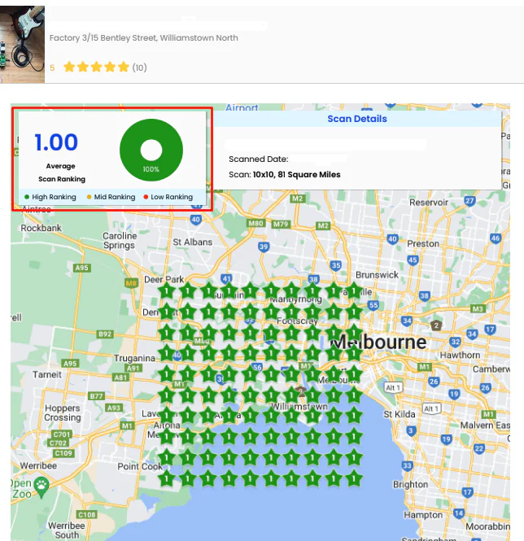The width and height of the screenshot is (524, 541).
Task: Click the five-star rating row
Action: tap(96, 67)
